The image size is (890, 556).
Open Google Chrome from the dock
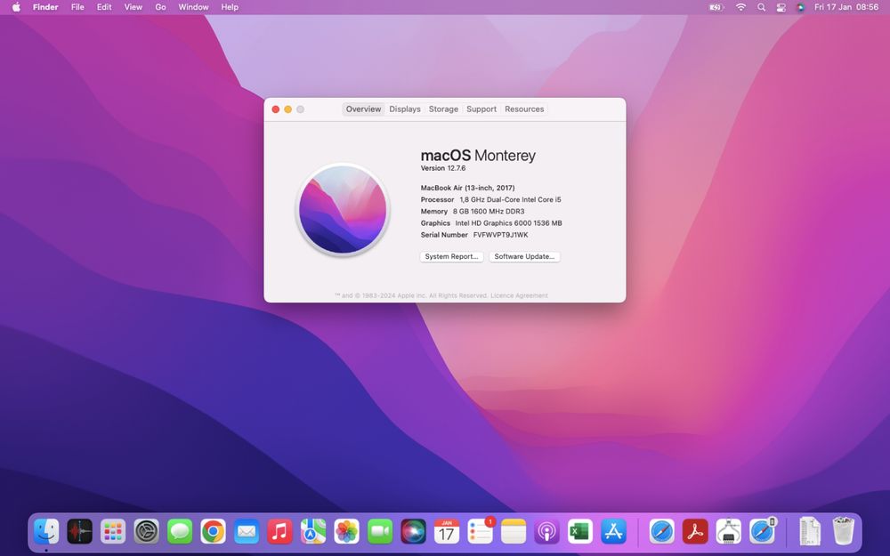click(x=213, y=532)
